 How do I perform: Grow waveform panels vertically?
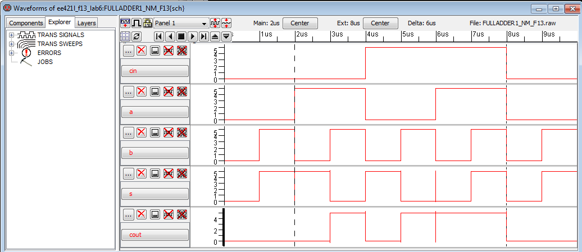215,23
